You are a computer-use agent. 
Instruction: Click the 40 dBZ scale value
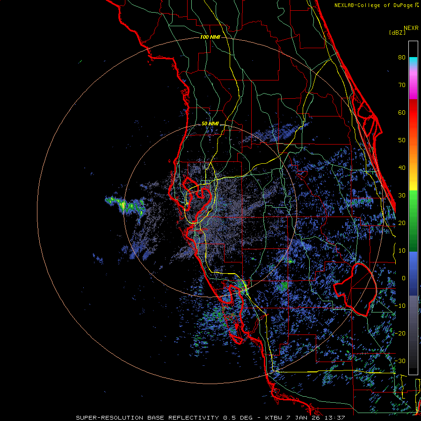click(x=402, y=168)
